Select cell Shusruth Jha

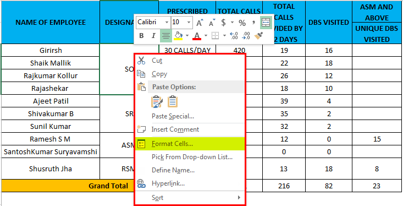[51, 169]
